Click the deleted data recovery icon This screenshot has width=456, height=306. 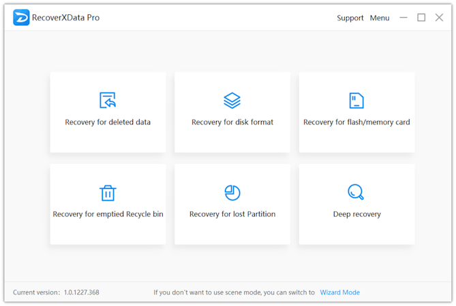click(x=108, y=100)
